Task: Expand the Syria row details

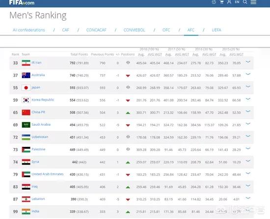Action: [248, 161]
